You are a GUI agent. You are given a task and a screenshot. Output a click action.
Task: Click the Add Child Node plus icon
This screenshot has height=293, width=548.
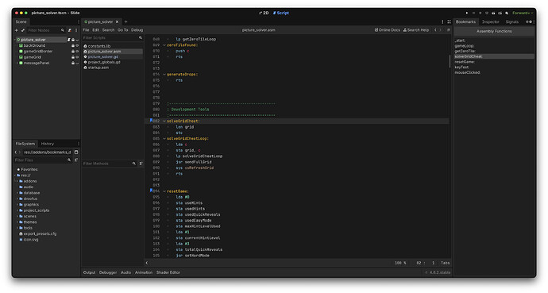click(x=17, y=30)
